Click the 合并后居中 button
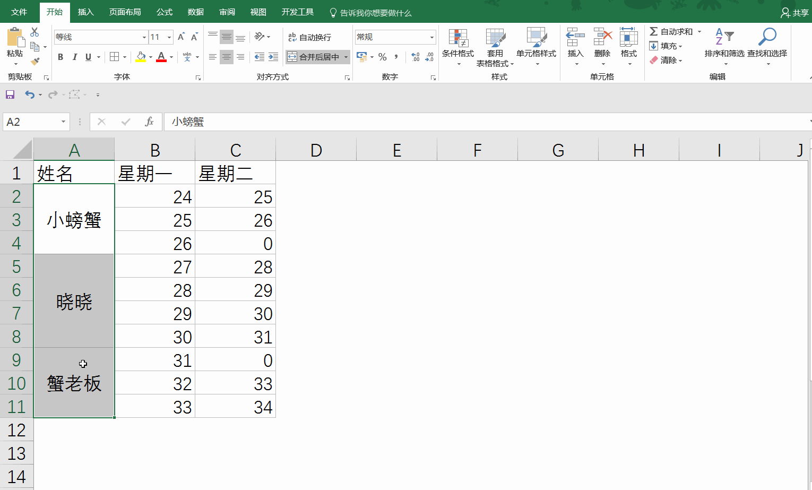The height and width of the screenshot is (490, 812). [x=314, y=57]
